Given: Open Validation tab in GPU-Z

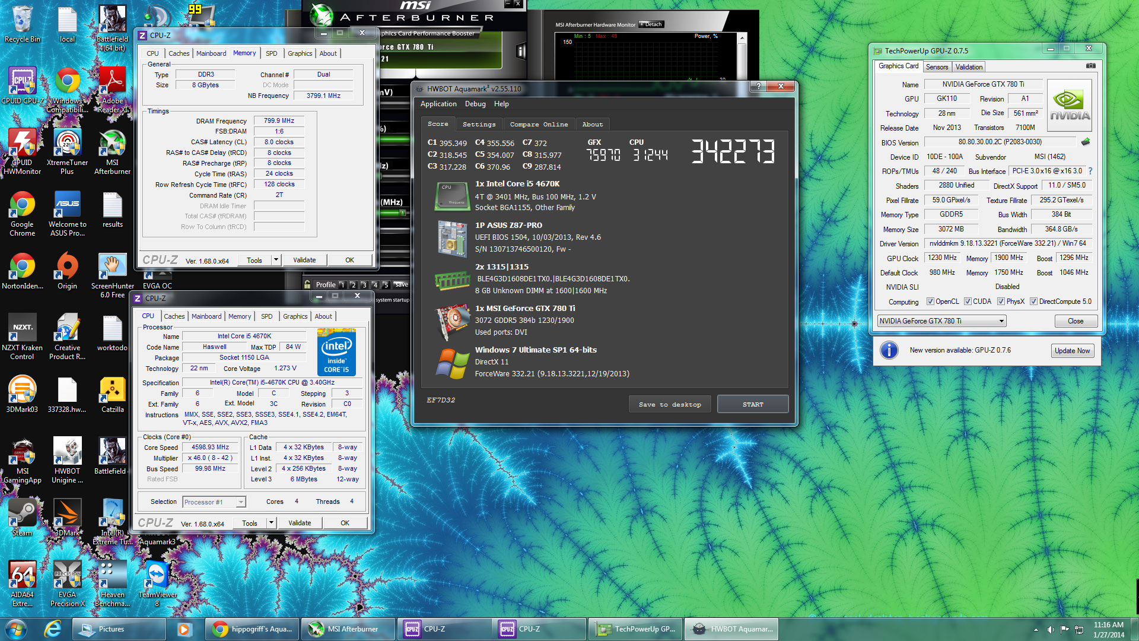Looking at the screenshot, I should pyautogui.click(x=969, y=67).
